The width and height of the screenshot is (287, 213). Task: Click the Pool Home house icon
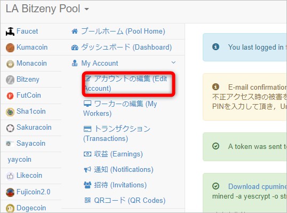75,31
